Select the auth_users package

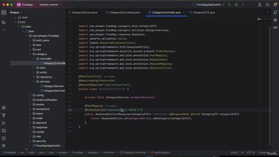pos(43,41)
